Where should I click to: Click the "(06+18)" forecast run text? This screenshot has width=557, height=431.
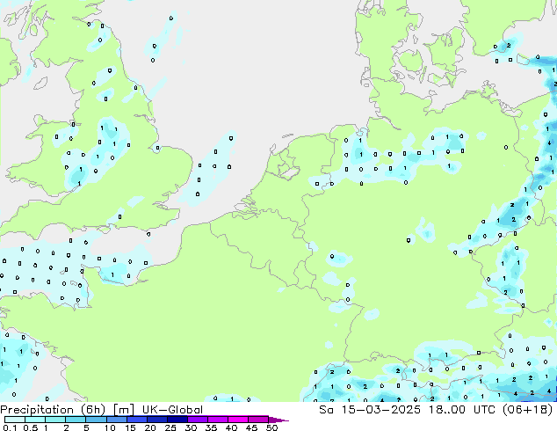[527, 410]
